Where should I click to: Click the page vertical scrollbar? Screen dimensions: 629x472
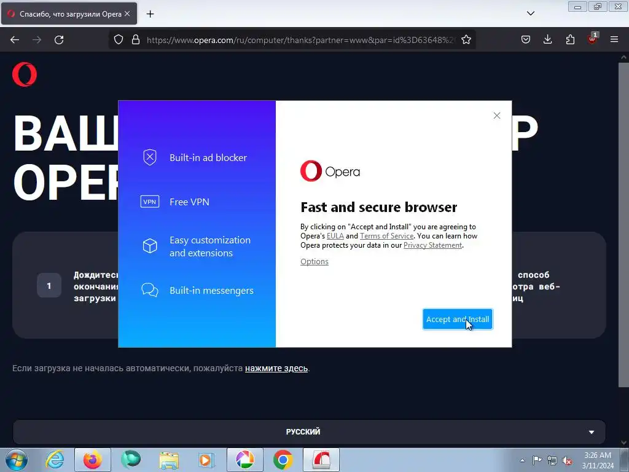click(x=623, y=225)
